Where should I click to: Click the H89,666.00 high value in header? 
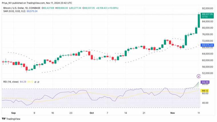click(61, 8)
